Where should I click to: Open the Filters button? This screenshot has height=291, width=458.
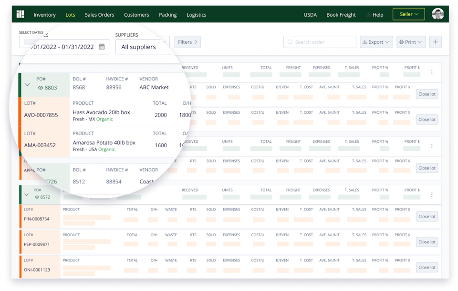[x=187, y=42]
